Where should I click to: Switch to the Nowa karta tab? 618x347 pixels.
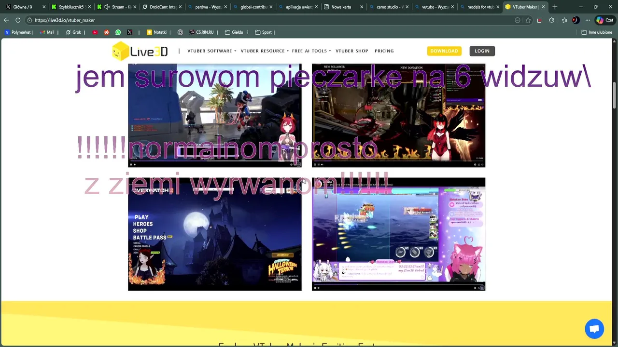click(x=344, y=7)
